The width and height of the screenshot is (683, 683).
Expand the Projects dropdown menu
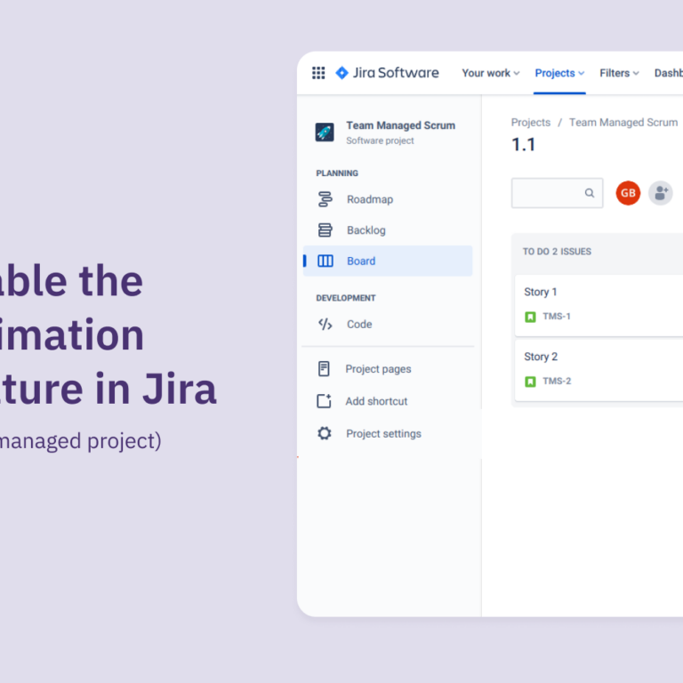pyautogui.click(x=559, y=73)
